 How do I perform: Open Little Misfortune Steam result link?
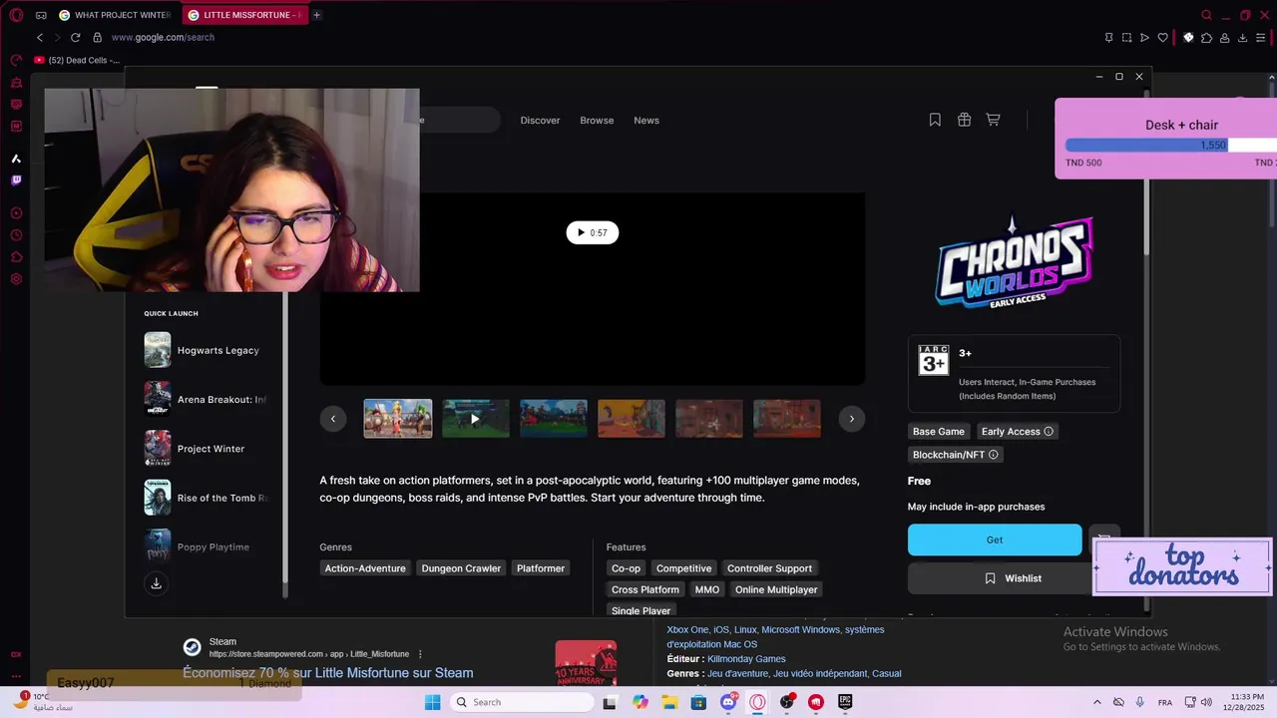click(327, 673)
